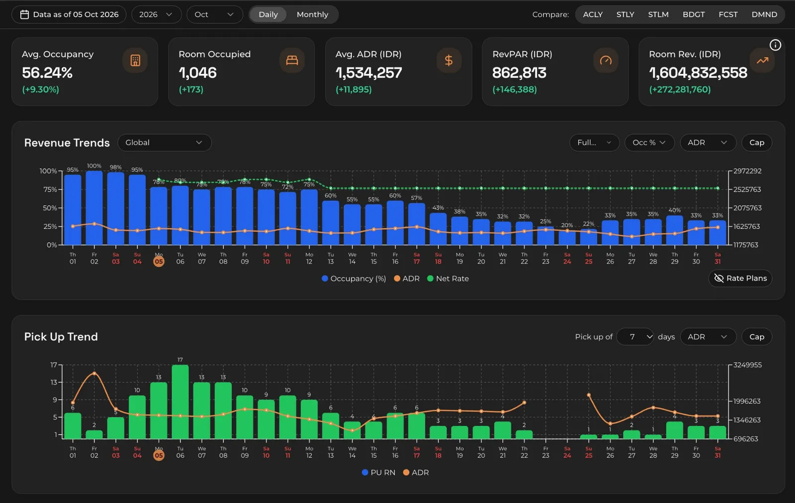Click the trend arrow icon on Room Rev. card

[x=762, y=61]
